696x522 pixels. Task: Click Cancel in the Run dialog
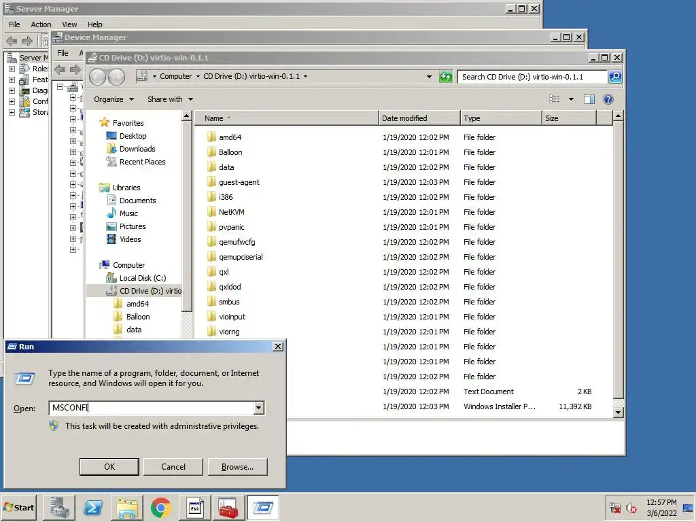173,466
